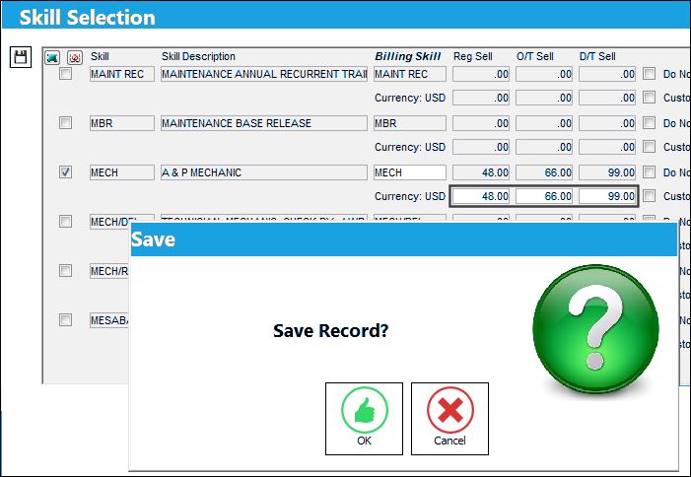Click the Skill Description column header
Screen dimensions: 691x477
[x=198, y=56]
